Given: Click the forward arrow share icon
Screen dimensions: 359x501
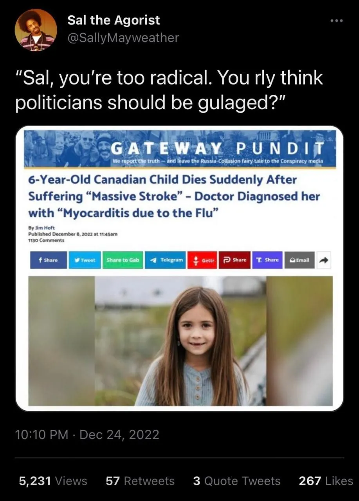Looking at the screenshot, I should click(324, 260).
